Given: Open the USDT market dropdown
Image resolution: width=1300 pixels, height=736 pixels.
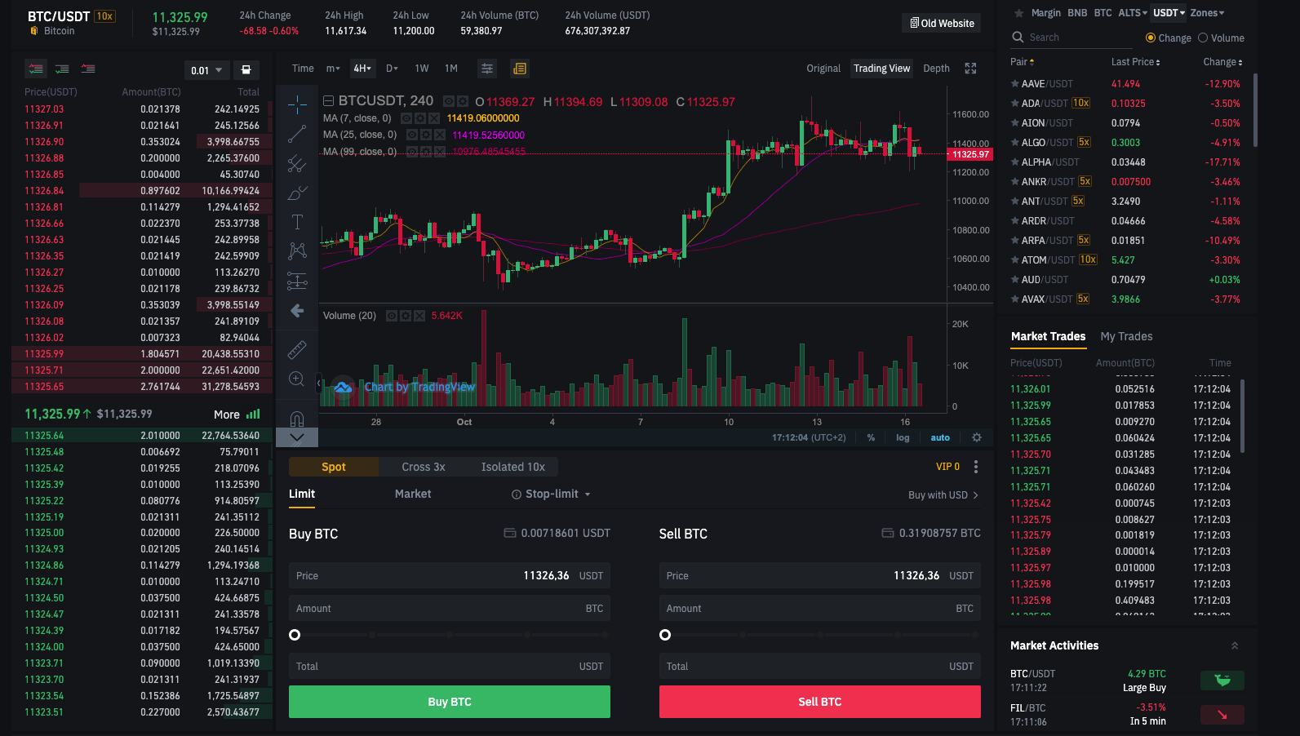Looking at the screenshot, I should pyautogui.click(x=1169, y=13).
